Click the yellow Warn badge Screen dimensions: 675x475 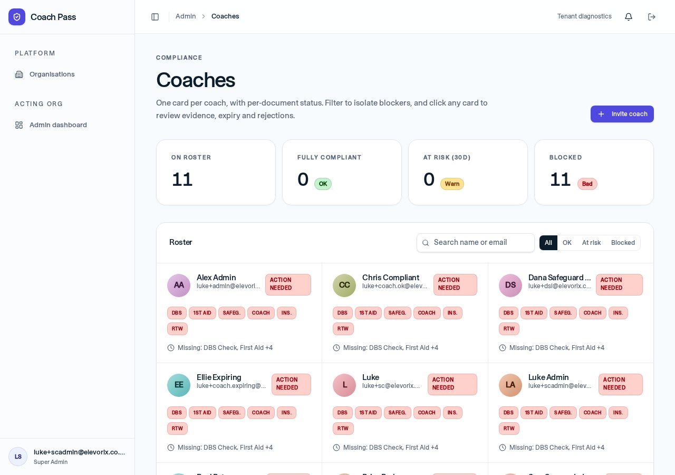coord(452,184)
